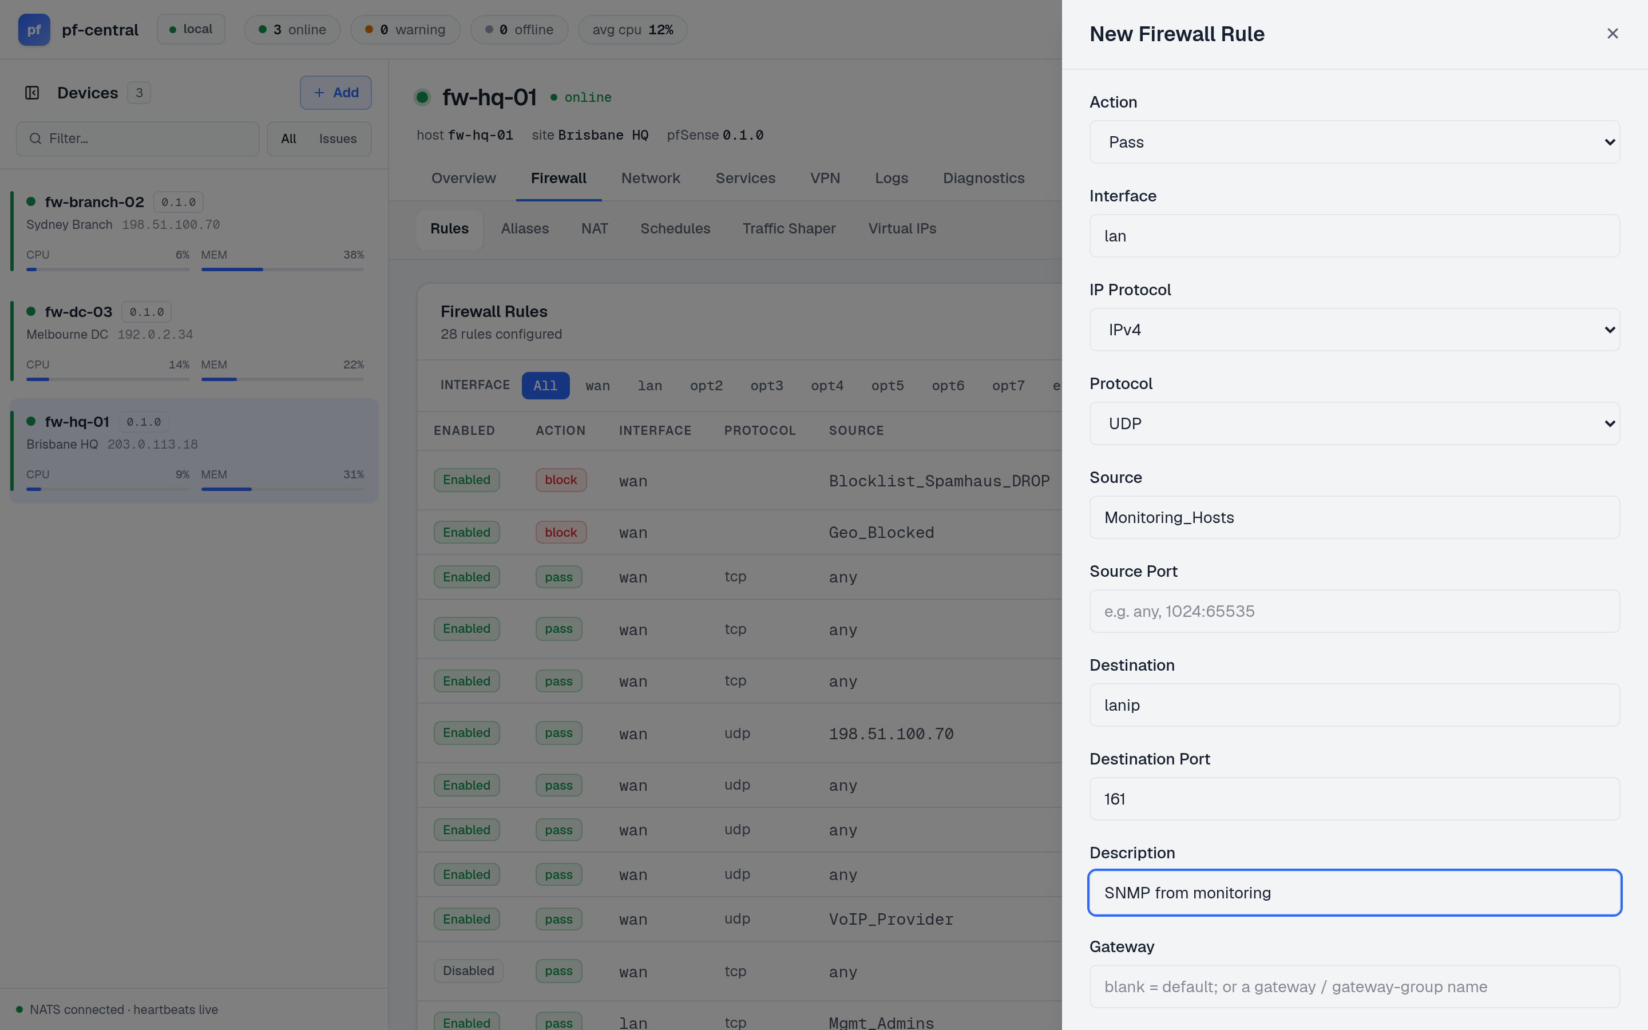1648x1030 pixels.
Task: Open the Protocol dropdown showing UDP
Action: tap(1354, 423)
